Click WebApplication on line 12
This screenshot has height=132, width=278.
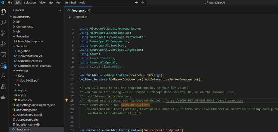point(116,75)
